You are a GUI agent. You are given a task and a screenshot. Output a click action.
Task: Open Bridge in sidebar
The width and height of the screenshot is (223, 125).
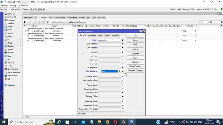[10, 27]
